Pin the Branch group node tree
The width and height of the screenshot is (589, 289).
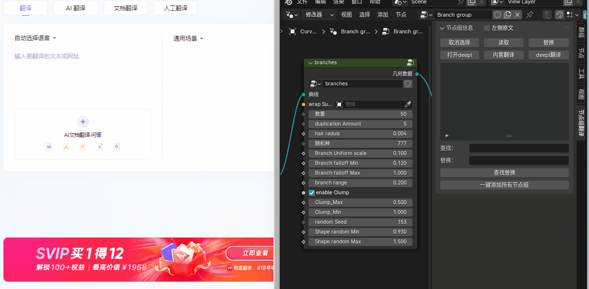coord(530,15)
